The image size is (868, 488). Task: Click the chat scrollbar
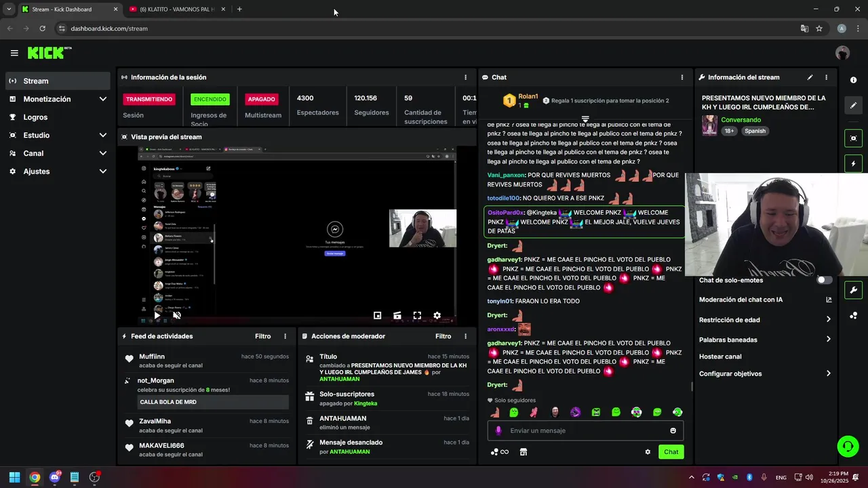point(691,387)
